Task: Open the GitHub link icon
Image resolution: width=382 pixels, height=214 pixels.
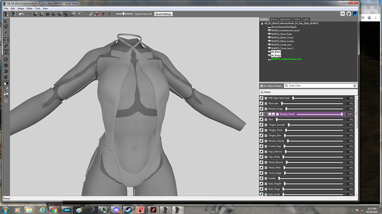Action: (x=349, y=14)
